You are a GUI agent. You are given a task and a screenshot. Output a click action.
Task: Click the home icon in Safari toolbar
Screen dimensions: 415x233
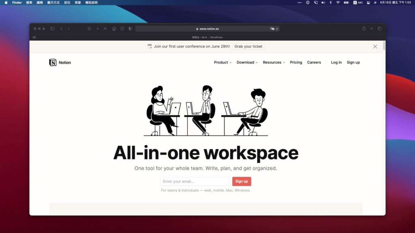114,29
